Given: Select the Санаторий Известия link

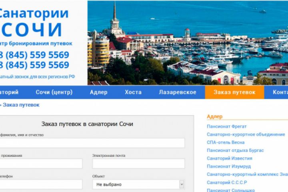Looking at the screenshot, I should click(x=230, y=158).
